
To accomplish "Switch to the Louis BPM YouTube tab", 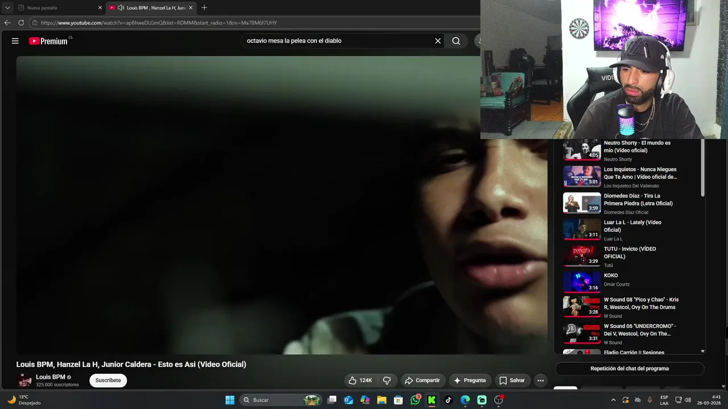I will point(151,8).
